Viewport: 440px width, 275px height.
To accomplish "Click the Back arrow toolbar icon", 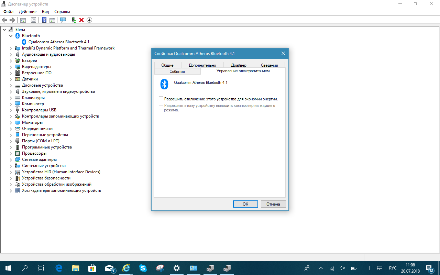I will click(x=4, y=20).
